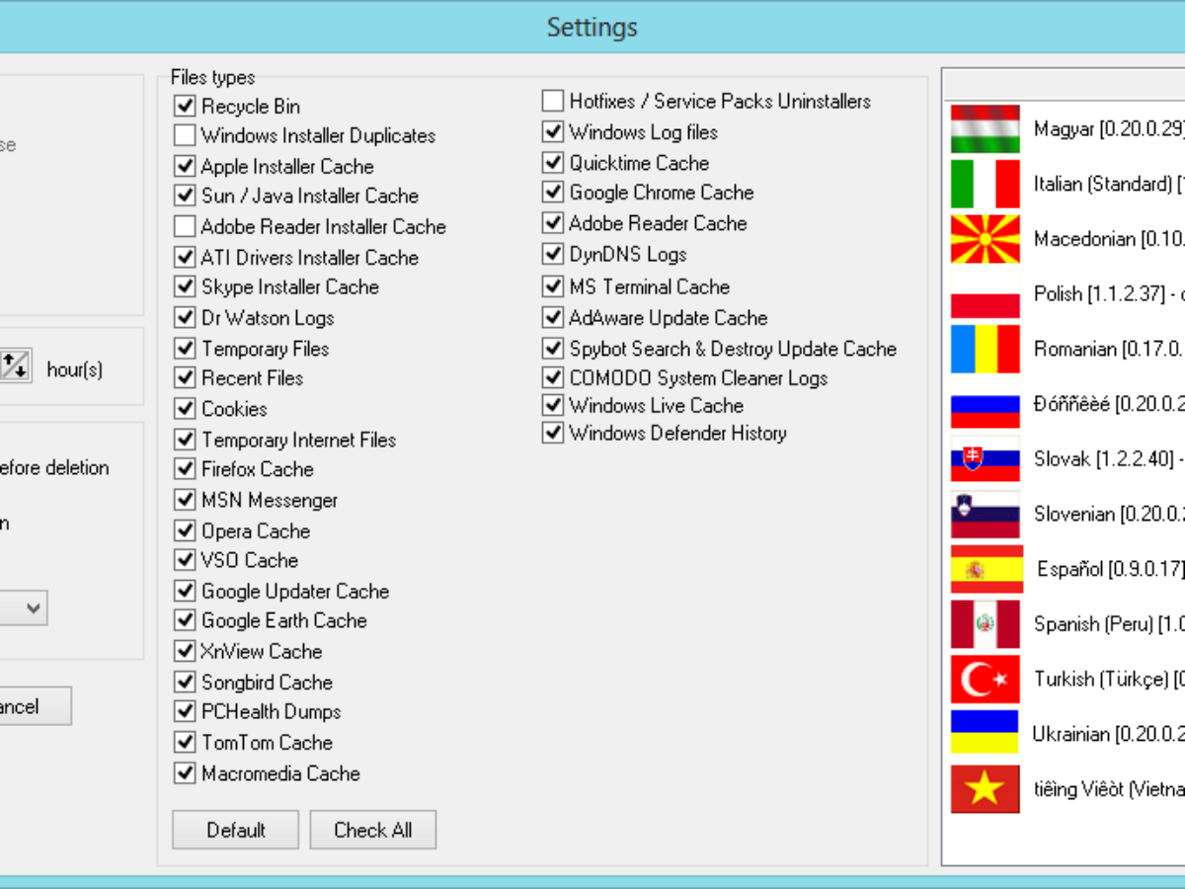Select Spanish (Peru) language row

[1065, 623]
